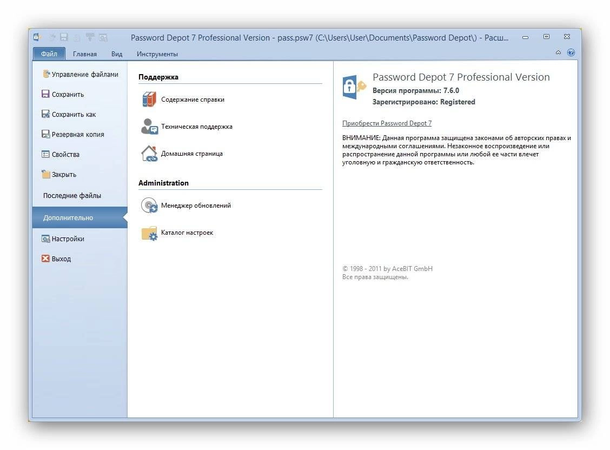Open the Свойства entry
The width and height of the screenshot is (610, 450).
coord(61,154)
